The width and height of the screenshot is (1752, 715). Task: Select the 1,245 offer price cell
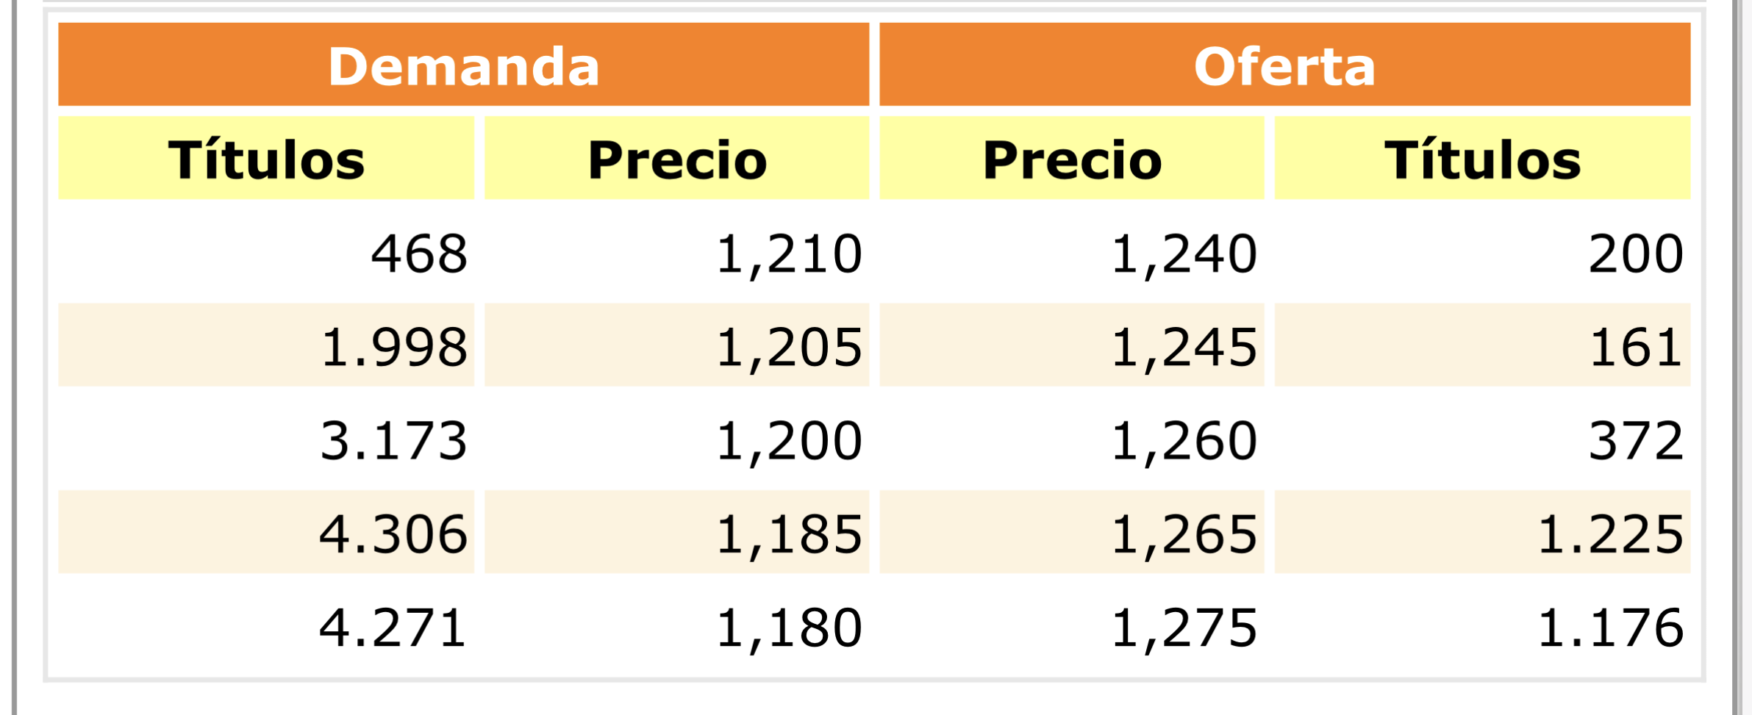coord(1071,345)
